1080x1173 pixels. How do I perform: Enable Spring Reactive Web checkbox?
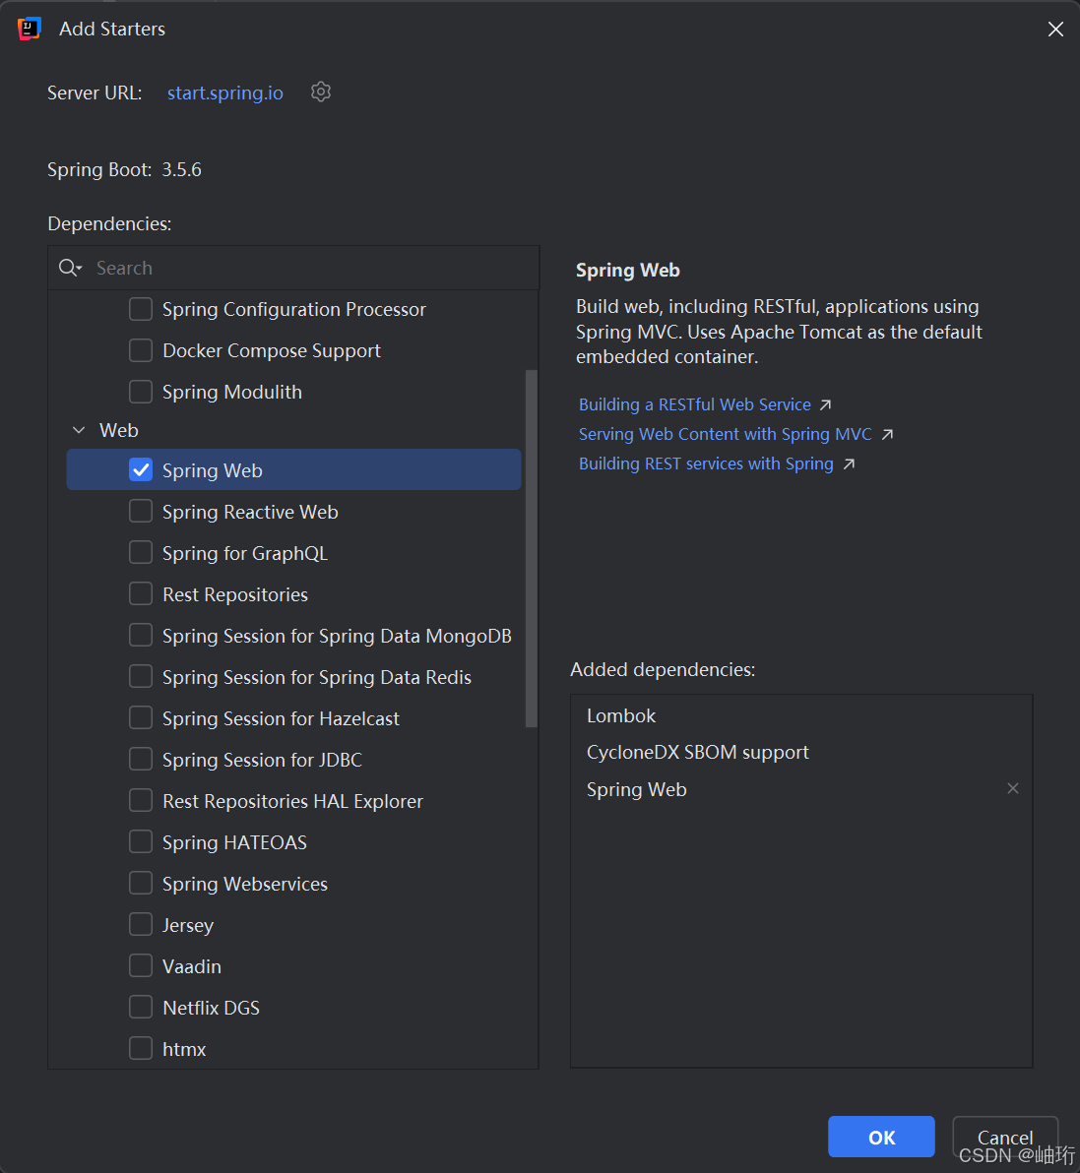coord(141,511)
